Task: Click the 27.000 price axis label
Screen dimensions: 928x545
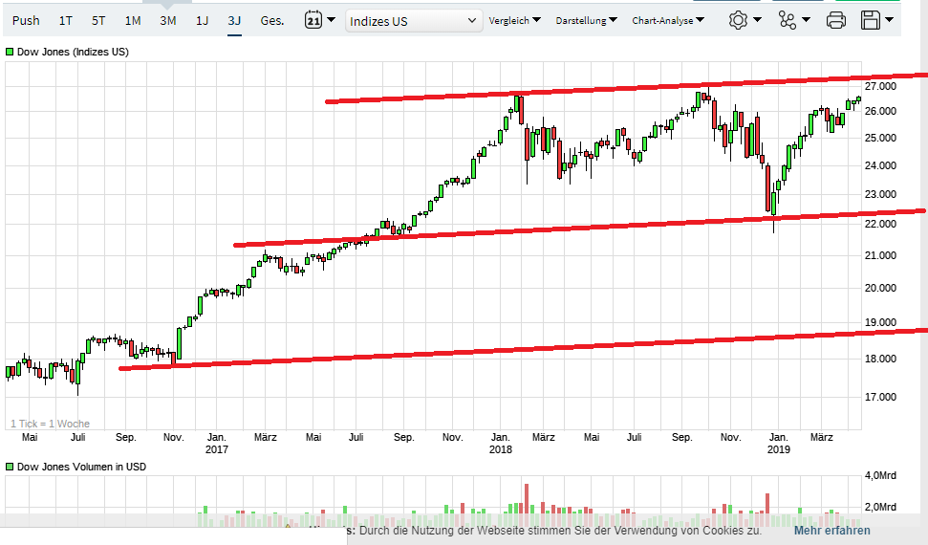Action: (x=880, y=86)
